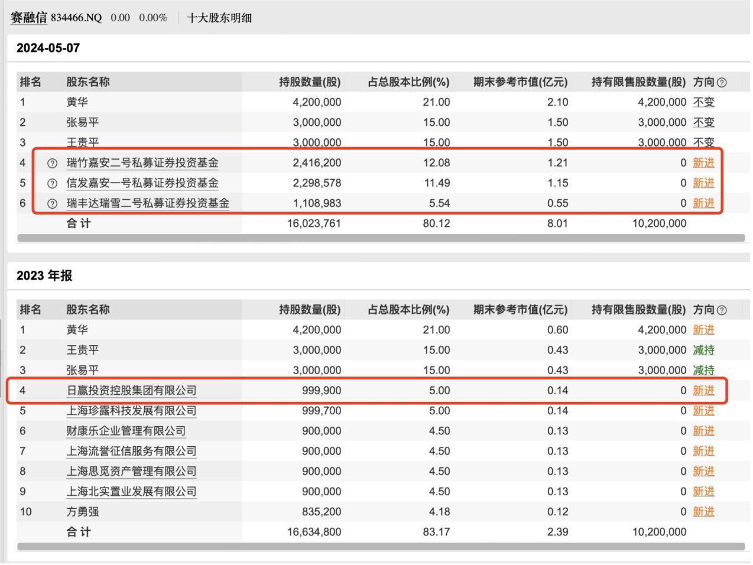
Task: Click horizontal scrollbar under 2024-05-07 table
Action: (x=381, y=238)
